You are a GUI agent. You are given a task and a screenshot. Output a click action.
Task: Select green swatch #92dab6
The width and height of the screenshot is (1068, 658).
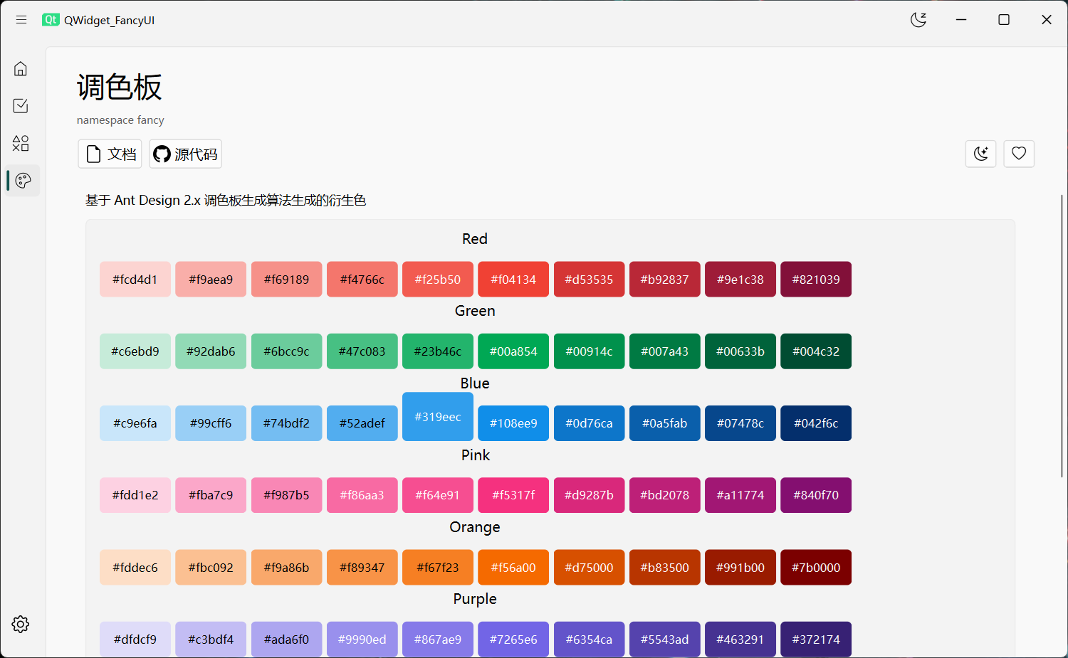(211, 351)
